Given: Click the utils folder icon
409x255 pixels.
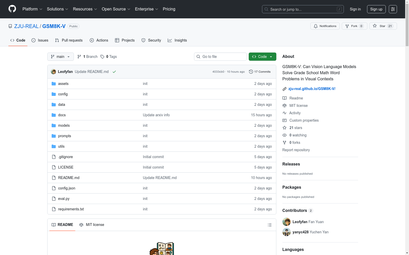Looking at the screenshot, I should click(x=54, y=146).
